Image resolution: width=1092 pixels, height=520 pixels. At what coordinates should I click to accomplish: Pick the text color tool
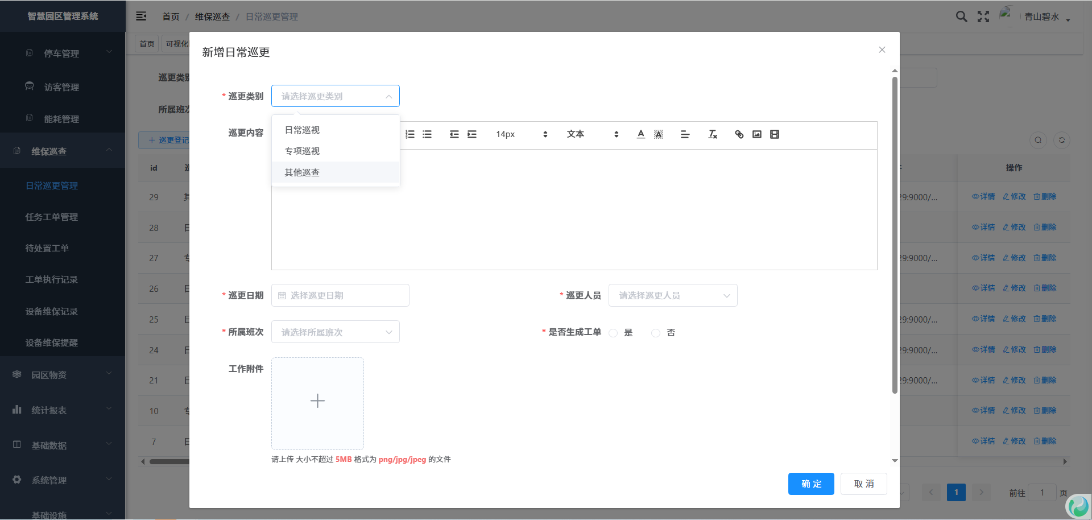click(x=641, y=134)
